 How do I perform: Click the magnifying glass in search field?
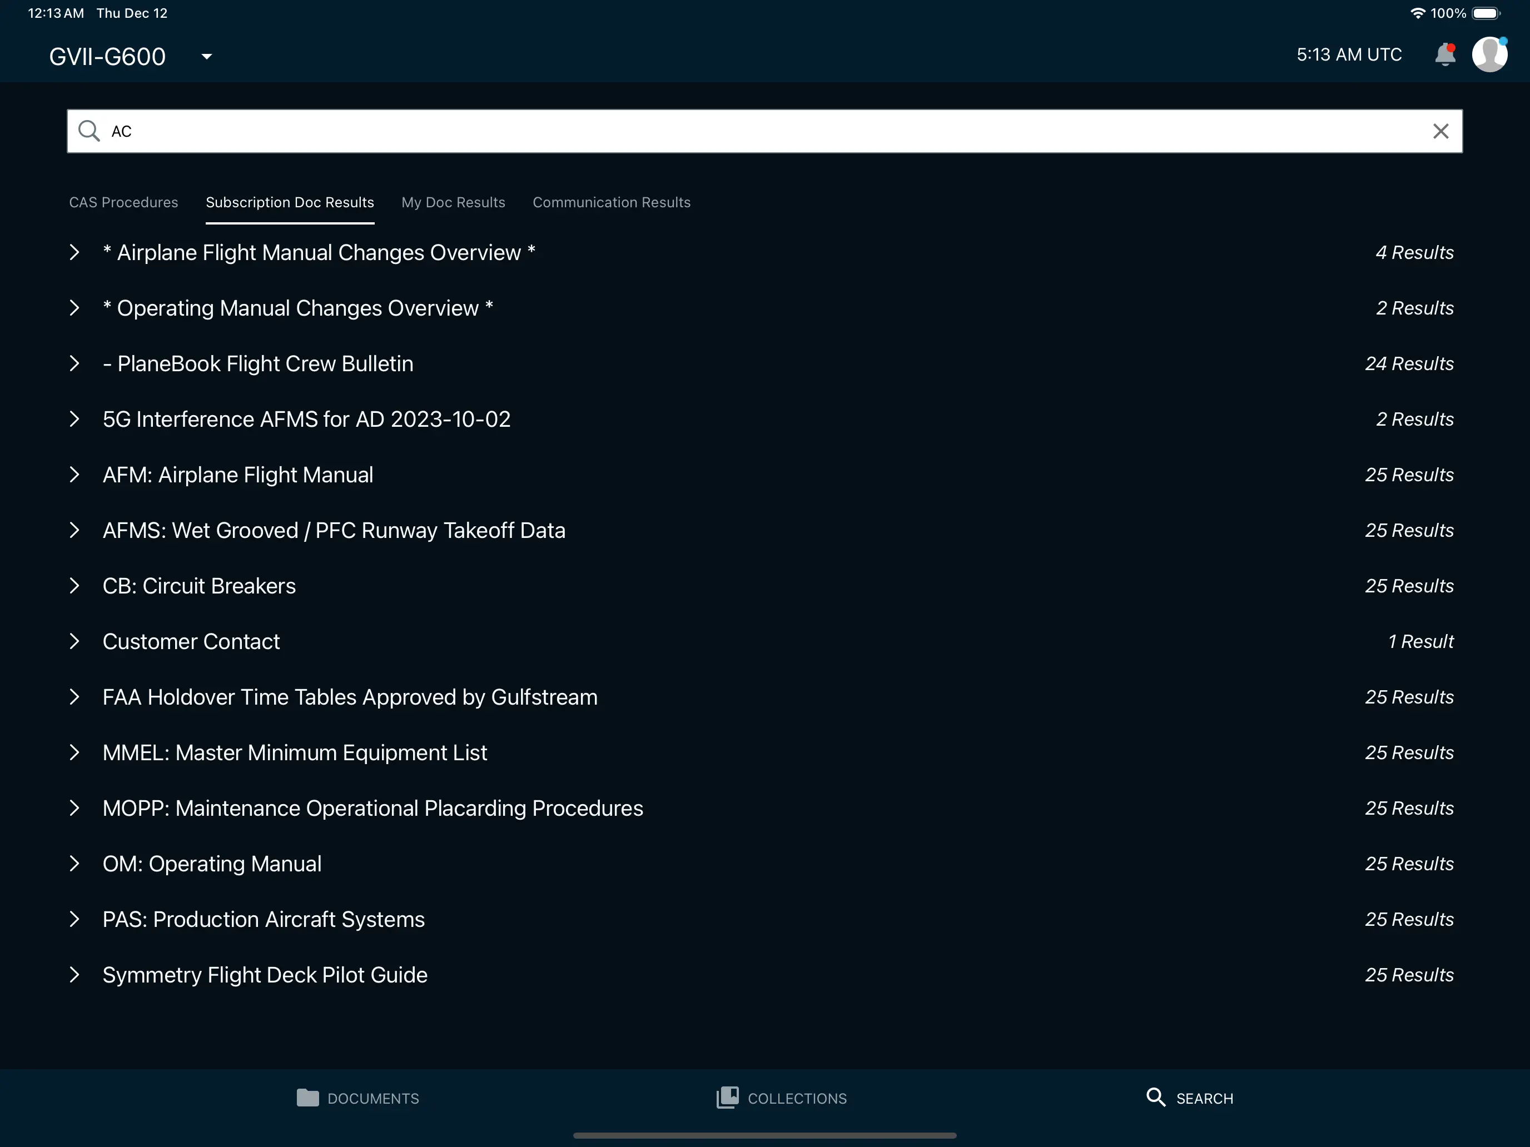[89, 131]
